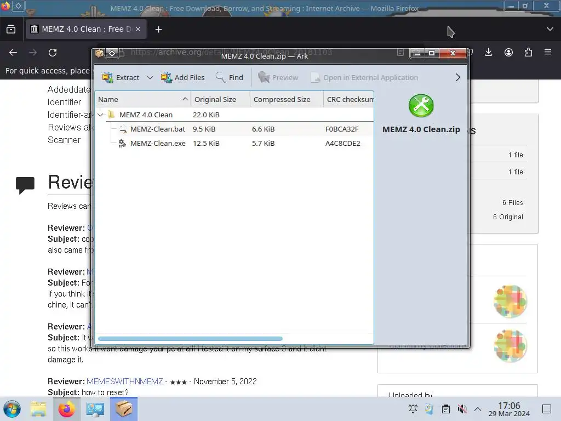
Task: Open system settings taskbar icon
Action: (95, 409)
